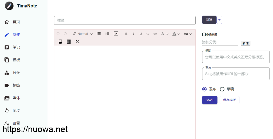
Task: Open 笔记 in the sidebar
Action: tap(16, 47)
